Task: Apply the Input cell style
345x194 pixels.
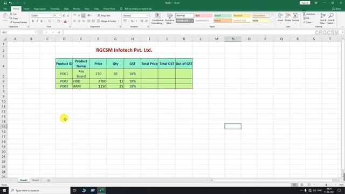Action: pos(223,20)
